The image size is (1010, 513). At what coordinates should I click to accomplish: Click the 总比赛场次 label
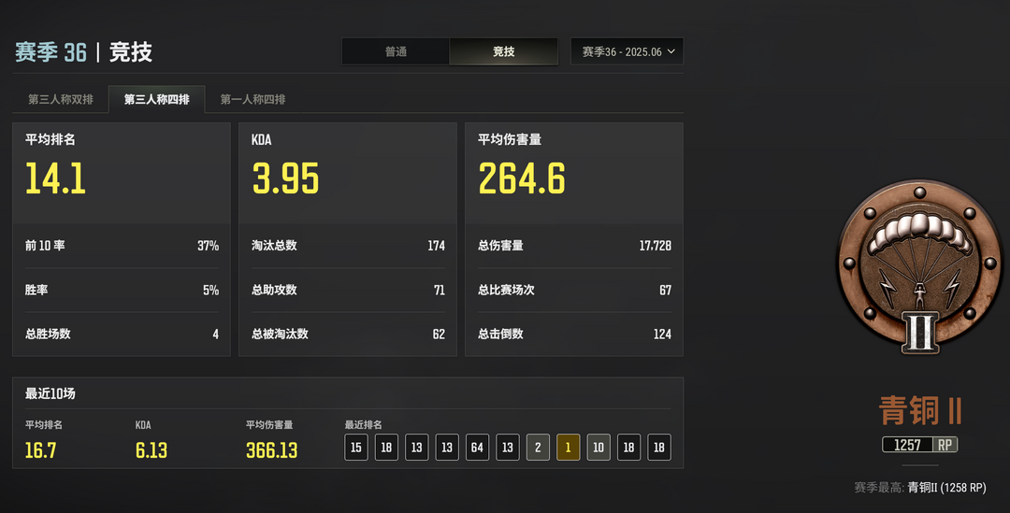(506, 290)
